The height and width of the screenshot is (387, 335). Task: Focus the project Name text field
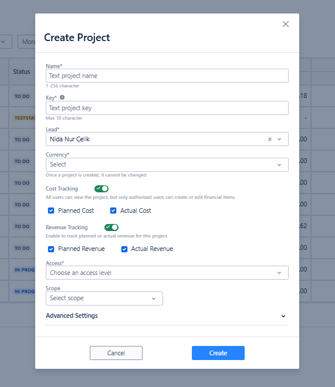click(167, 76)
